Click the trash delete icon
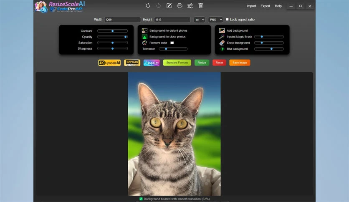The image size is (349, 202). [200, 6]
